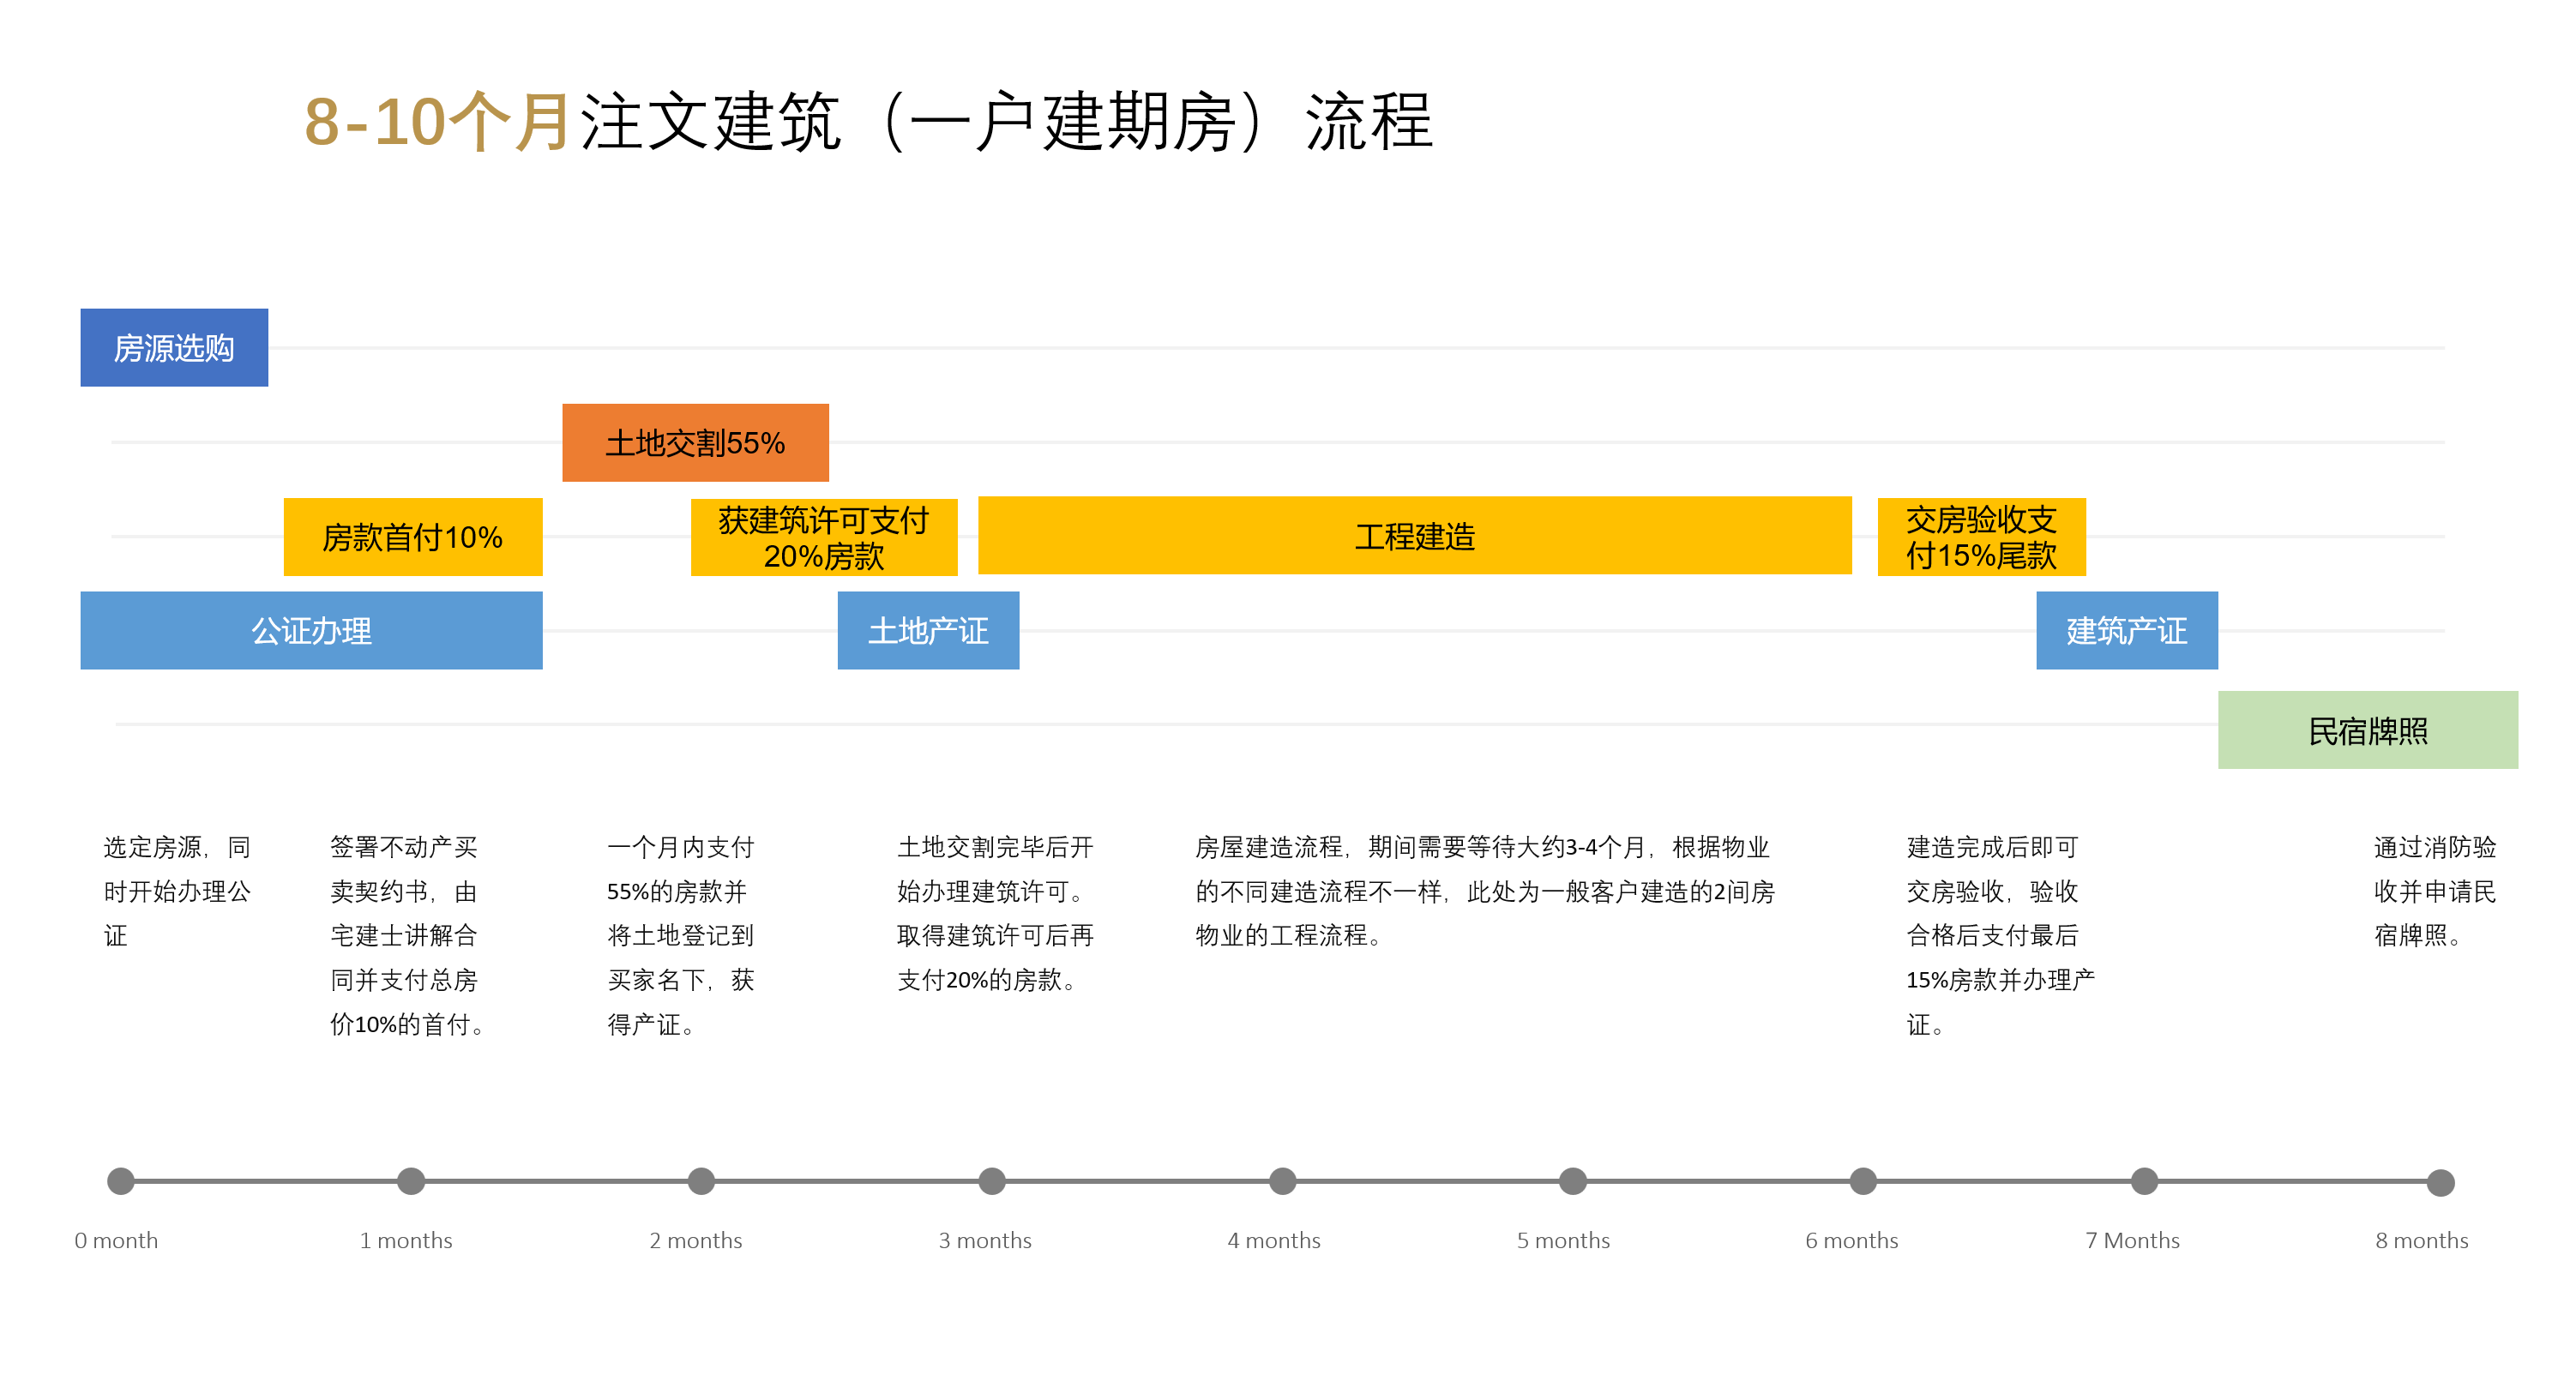Click the 工程建造 yellow bar
The height and width of the screenshot is (1387, 2576).
(1414, 536)
